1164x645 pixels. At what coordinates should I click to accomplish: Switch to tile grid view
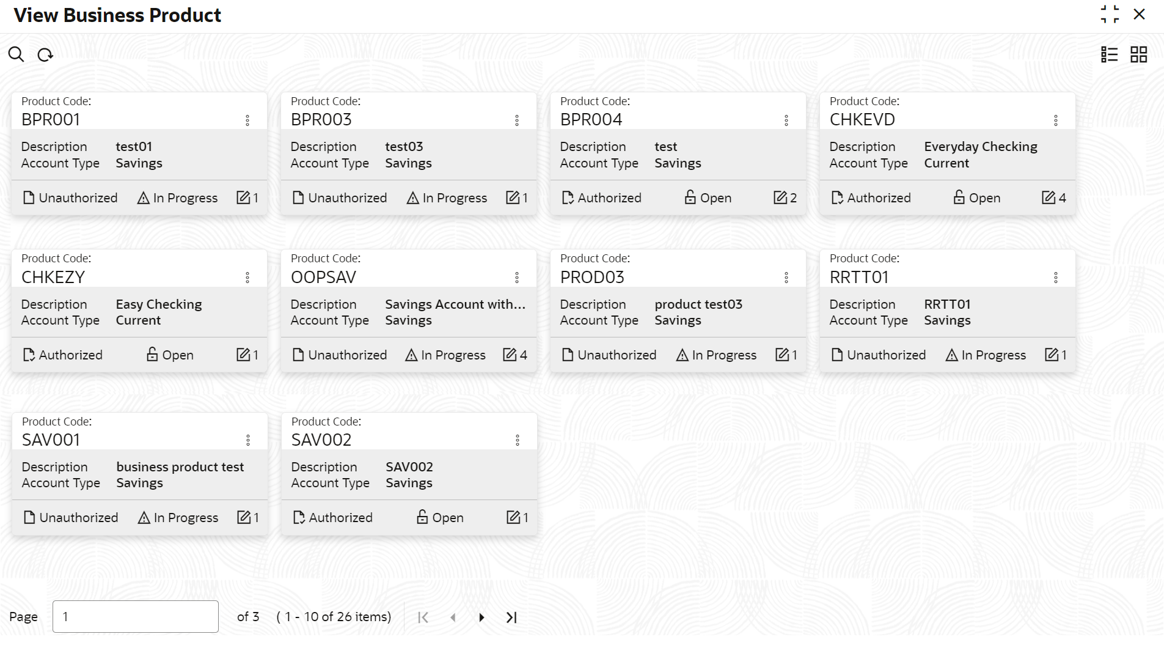click(x=1138, y=54)
